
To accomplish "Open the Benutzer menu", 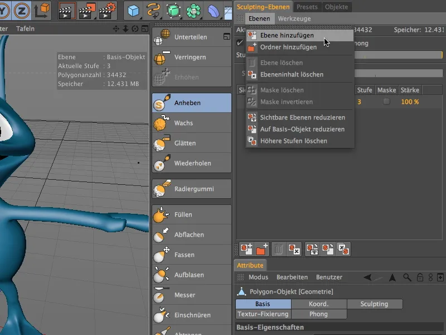I will (x=329, y=277).
